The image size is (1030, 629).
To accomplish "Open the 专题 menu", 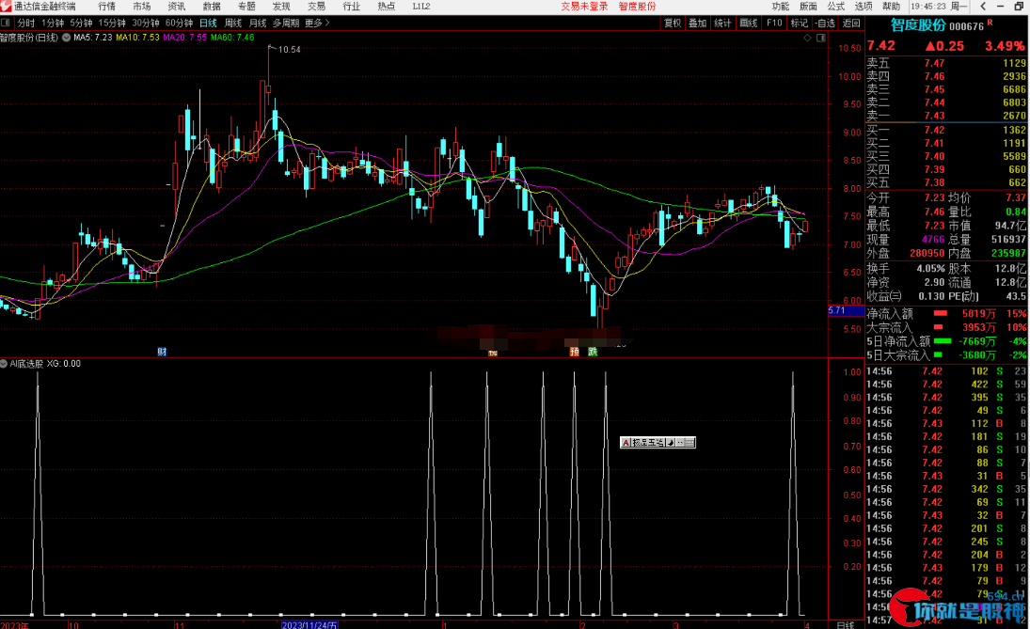I will (246, 6).
